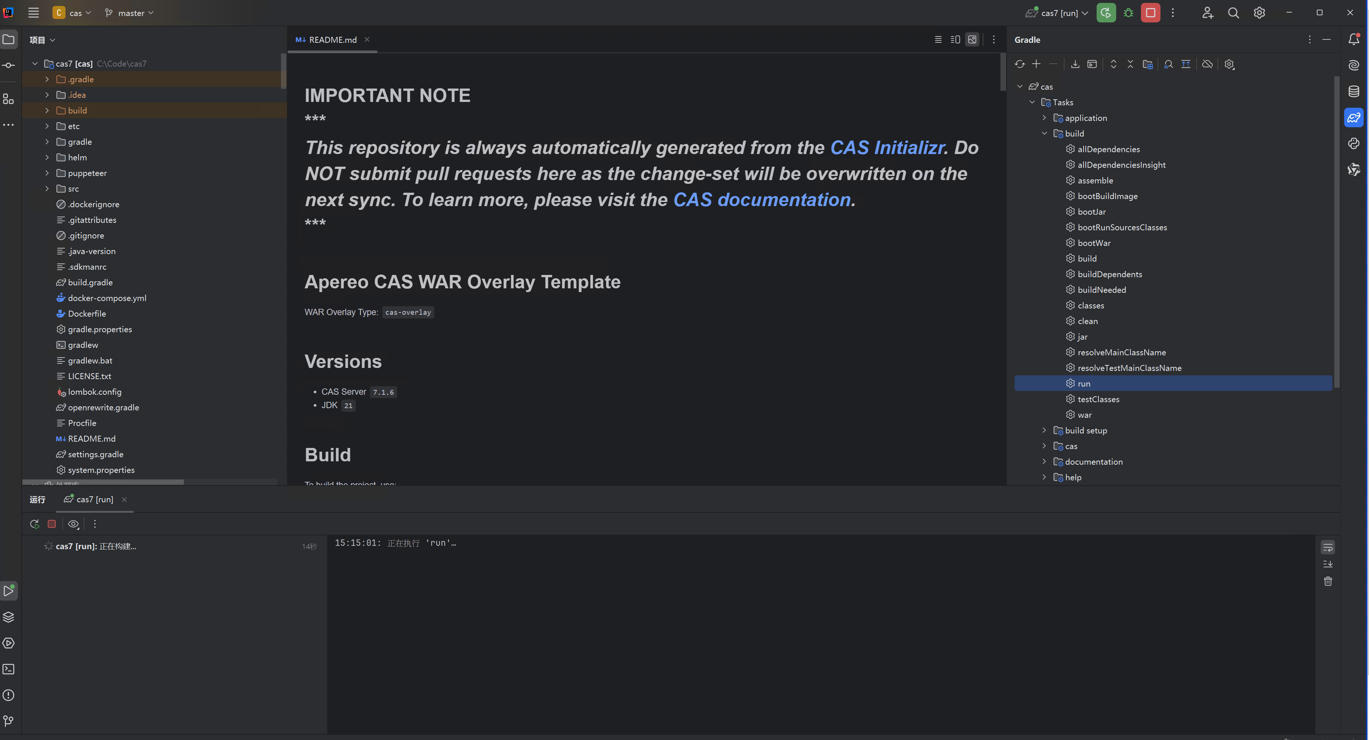Open Search Everywhere magnifier icon
This screenshot has width=1369, height=740.
tap(1234, 13)
